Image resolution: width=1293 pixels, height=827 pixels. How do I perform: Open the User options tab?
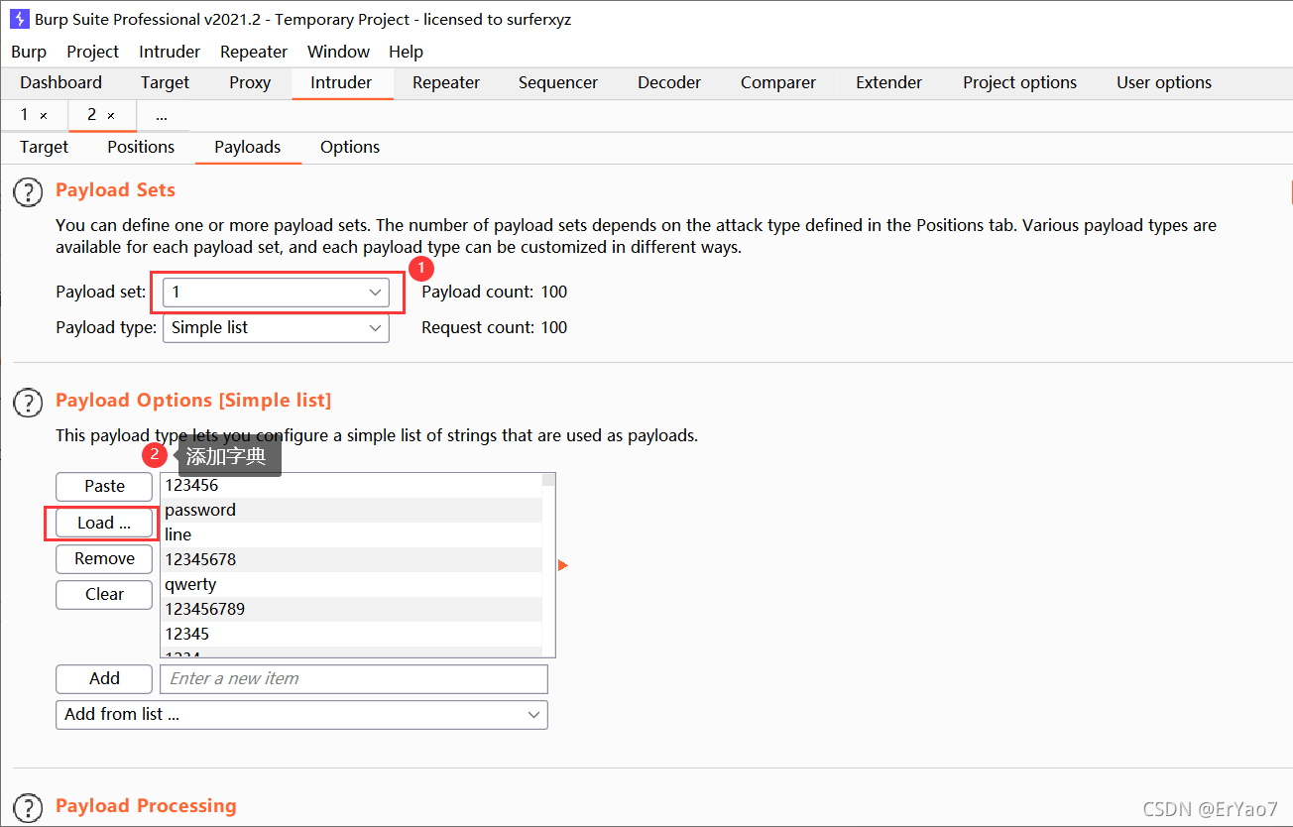[x=1164, y=82]
